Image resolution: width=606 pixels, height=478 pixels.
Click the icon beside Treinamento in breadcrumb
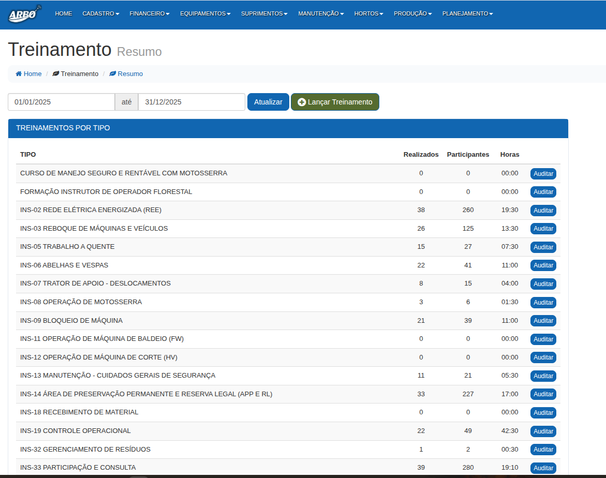tap(55, 73)
